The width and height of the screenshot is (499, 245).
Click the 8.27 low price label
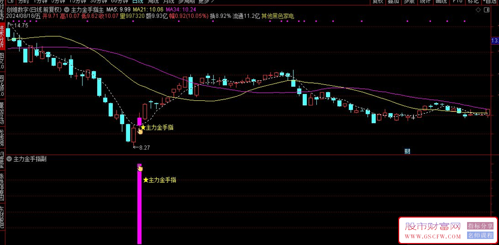click(x=145, y=148)
